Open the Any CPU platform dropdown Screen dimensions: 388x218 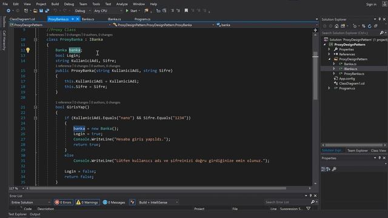click(108, 11)
